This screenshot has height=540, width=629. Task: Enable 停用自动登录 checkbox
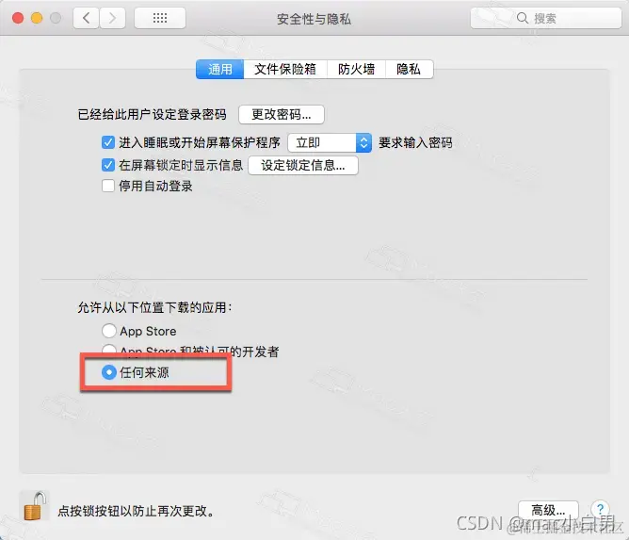[108, 186]
